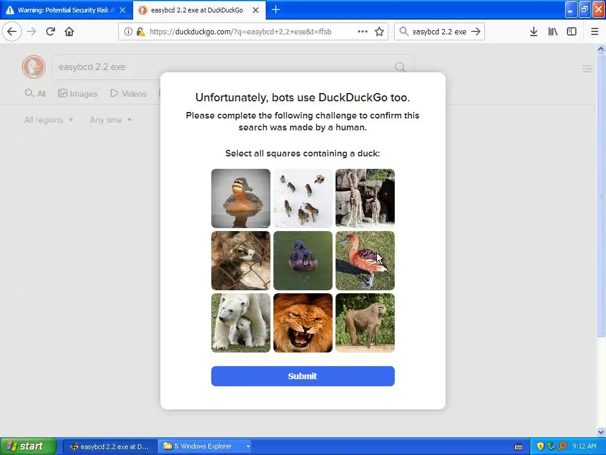Open the DuckDuckGo side menu icon

pos(587,69)
